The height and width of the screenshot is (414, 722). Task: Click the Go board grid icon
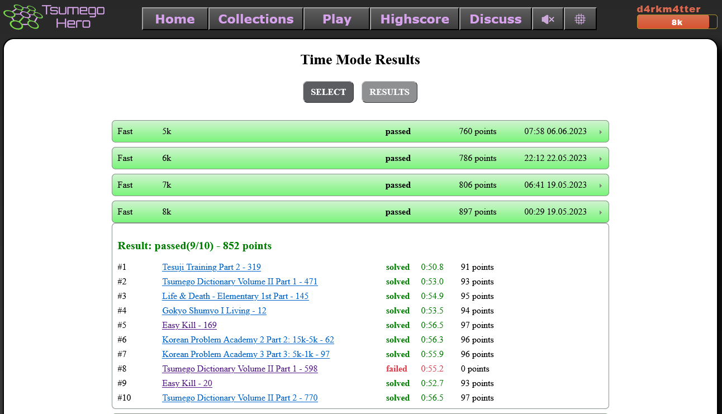(580, 19)
